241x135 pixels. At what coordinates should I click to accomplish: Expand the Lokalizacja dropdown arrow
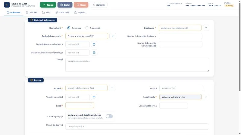(206, 97)
